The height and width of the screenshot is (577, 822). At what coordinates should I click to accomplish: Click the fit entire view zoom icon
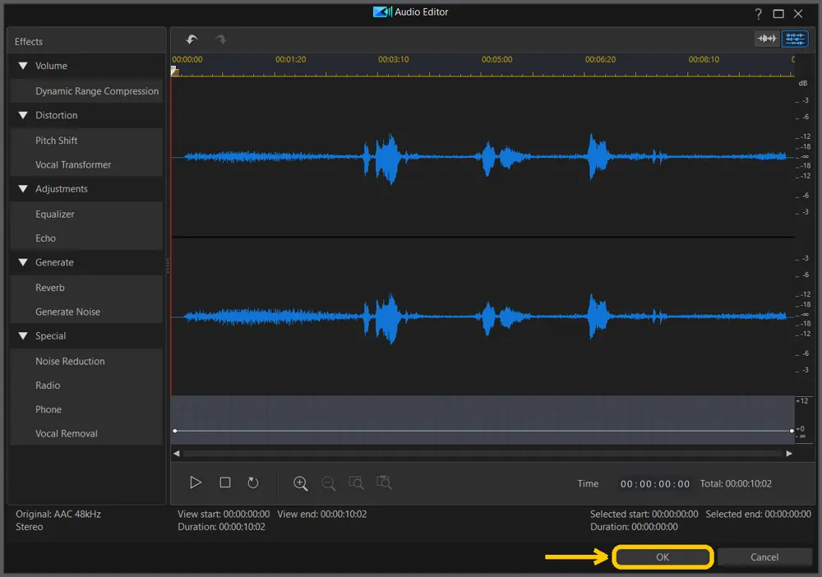pos(384,482)
